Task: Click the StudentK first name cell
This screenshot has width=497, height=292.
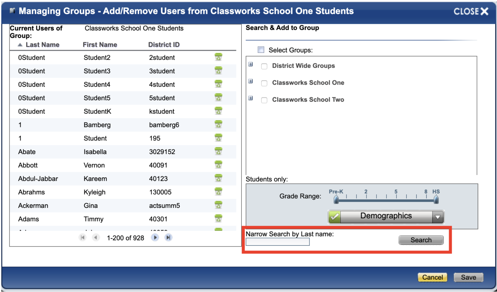Action: (97, 112)
